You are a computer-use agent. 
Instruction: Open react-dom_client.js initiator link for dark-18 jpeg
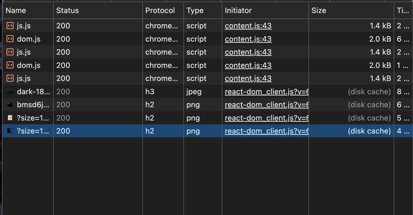pos(267,92)
